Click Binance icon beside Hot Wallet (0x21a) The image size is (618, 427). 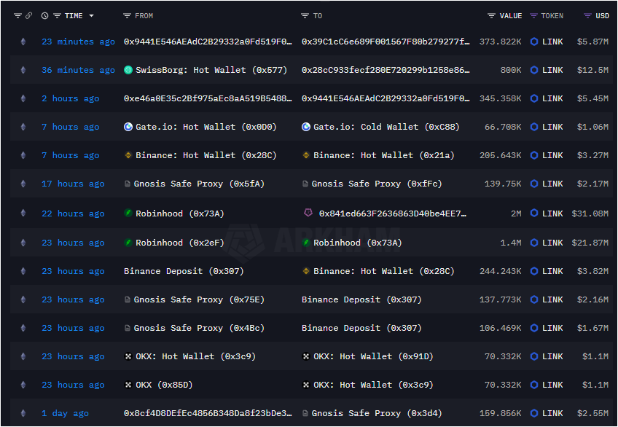point(306,155)
